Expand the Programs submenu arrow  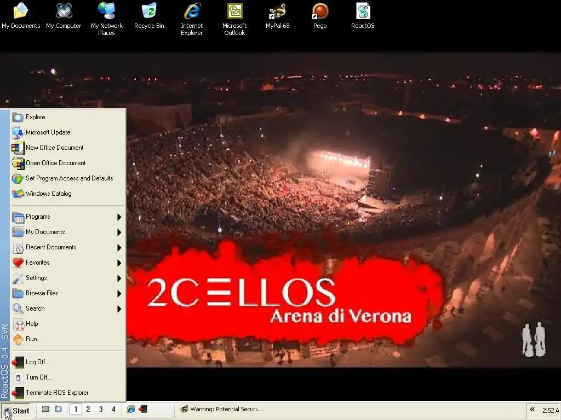click(119, 217)
